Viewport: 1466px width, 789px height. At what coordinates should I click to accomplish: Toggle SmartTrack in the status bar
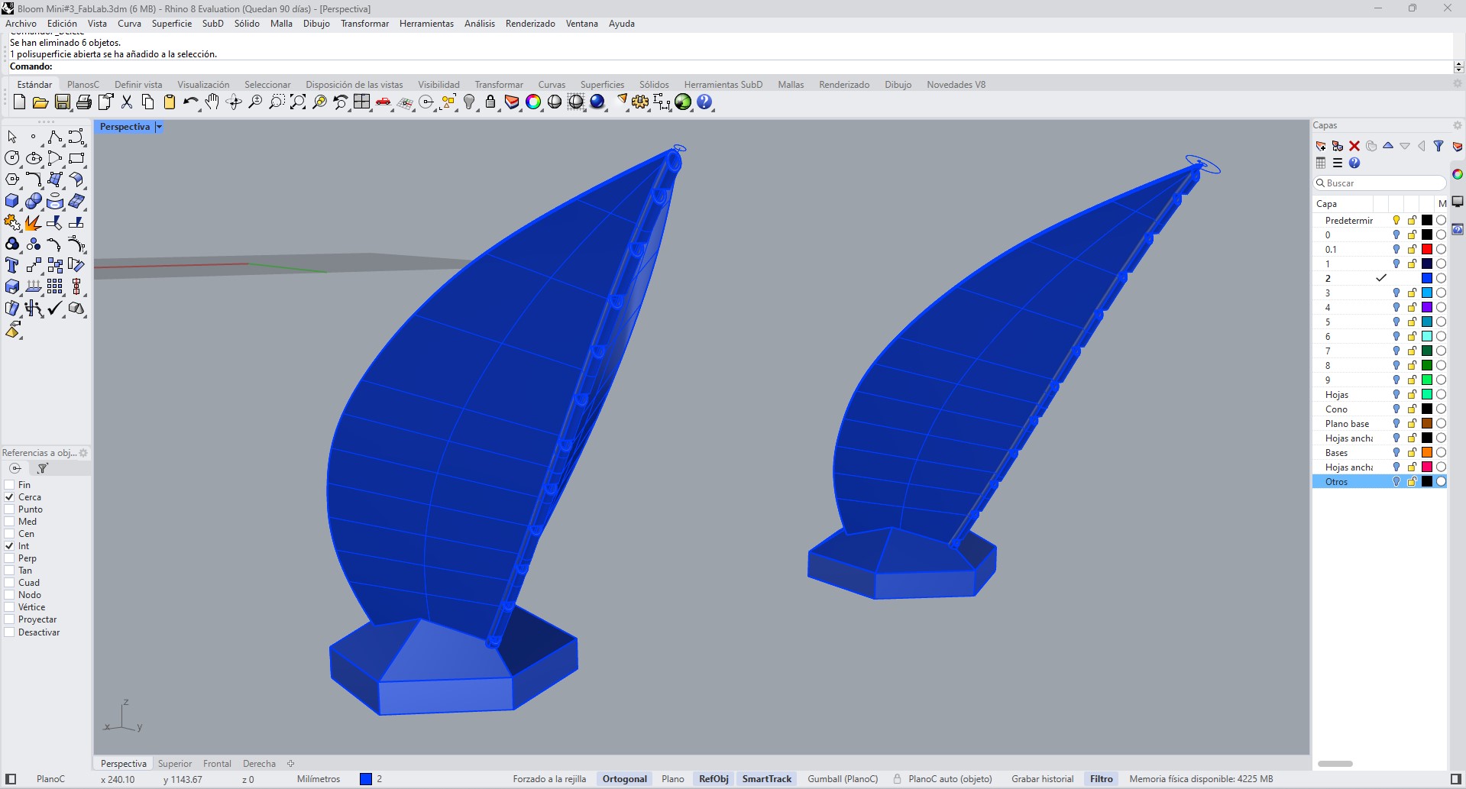767,779
